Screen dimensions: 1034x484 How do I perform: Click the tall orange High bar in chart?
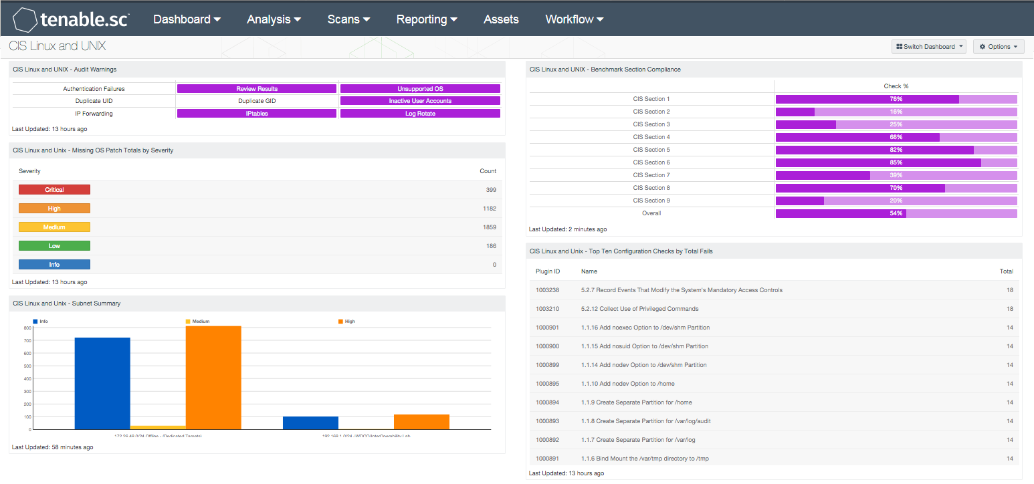[x=213, y=378]
